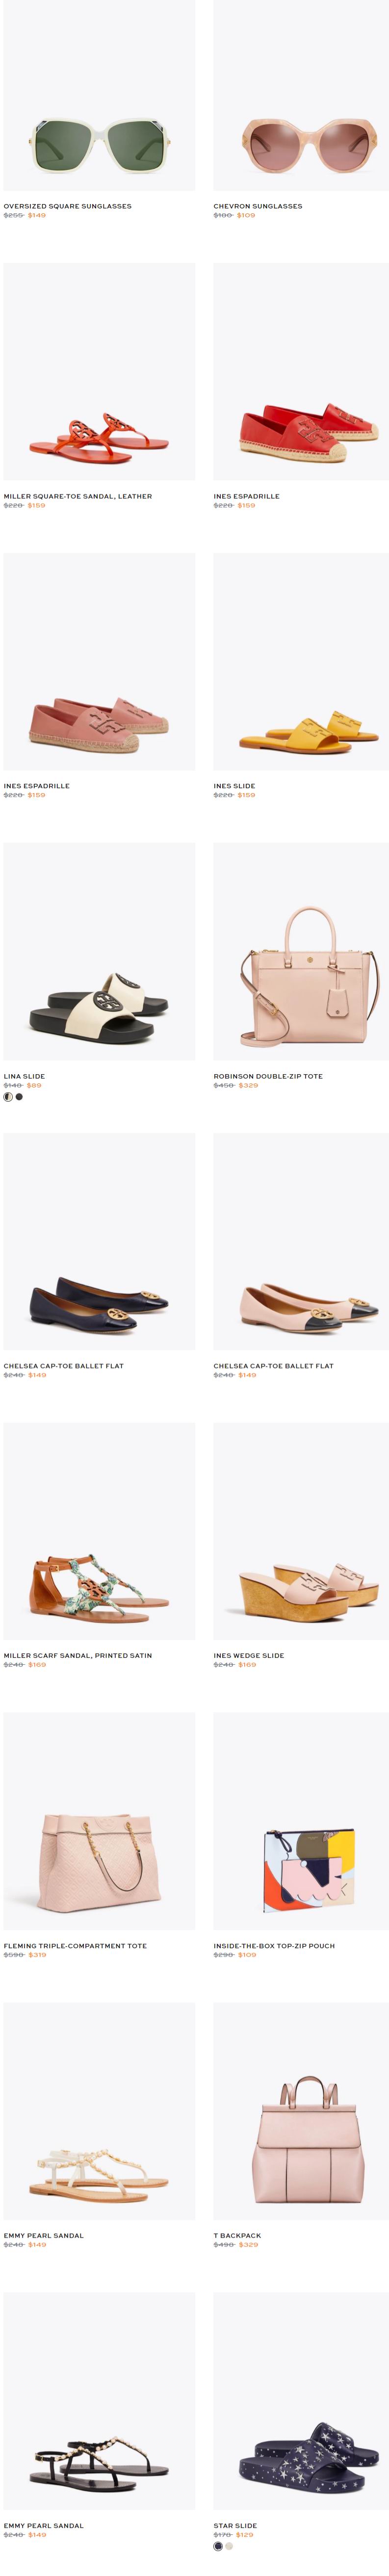Click the T Backpack product name

click(237, 2236)
